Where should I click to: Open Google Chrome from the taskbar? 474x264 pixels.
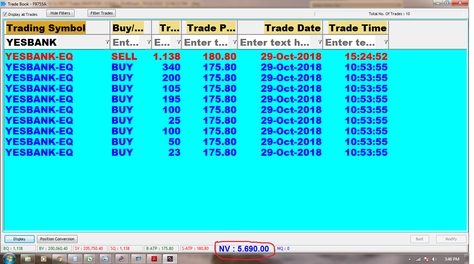(59, 258)
